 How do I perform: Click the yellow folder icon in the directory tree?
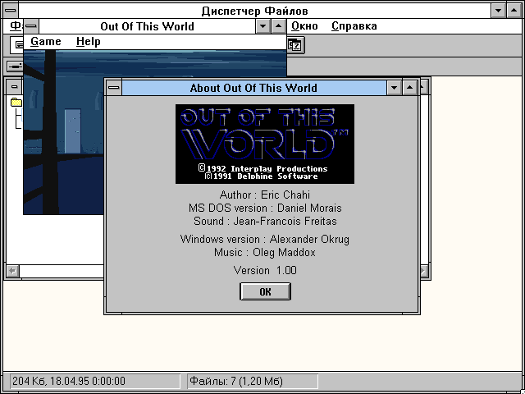[16, 102]
